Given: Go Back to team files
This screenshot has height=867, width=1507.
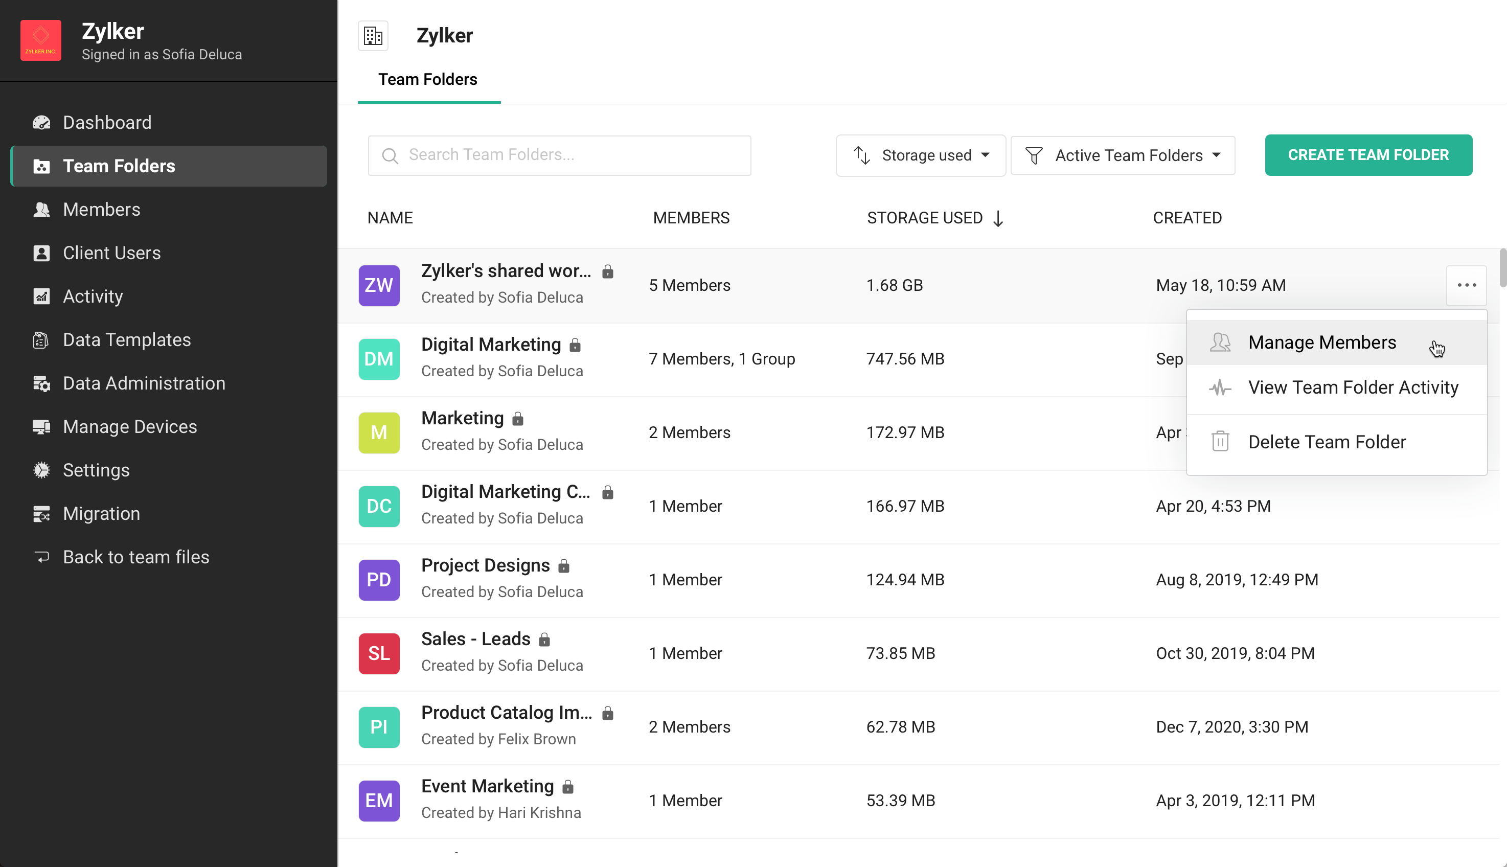Looking at the screenshot, I should coord(136,557).
